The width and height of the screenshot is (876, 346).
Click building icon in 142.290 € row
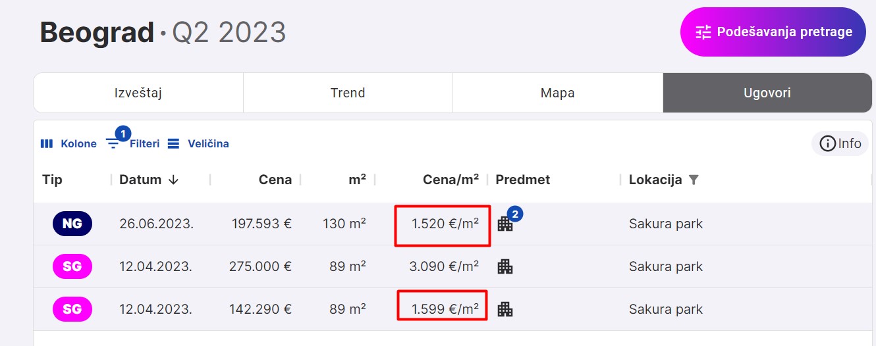pyautogui.click(x=505, y=309)
